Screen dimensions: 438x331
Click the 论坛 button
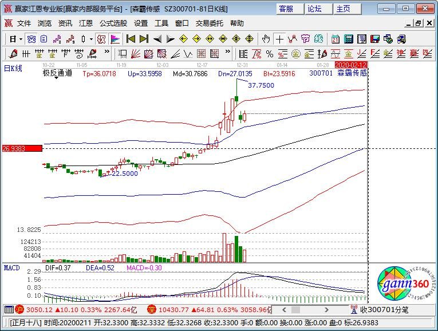318,9
